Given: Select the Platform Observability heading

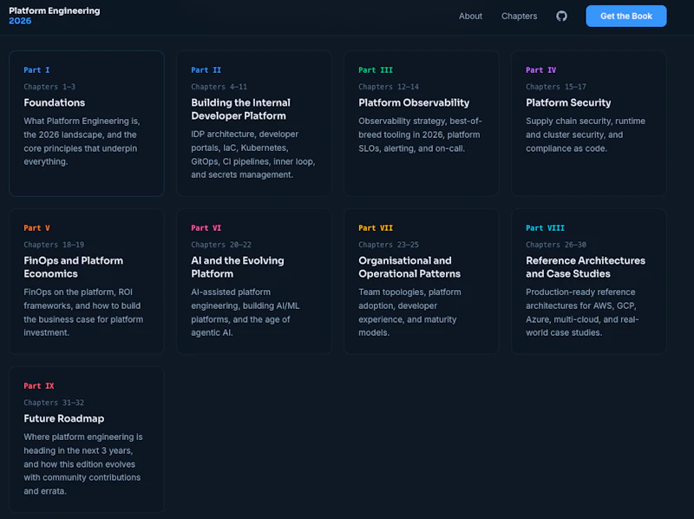Looking at the screenshot, I should 414,102.
